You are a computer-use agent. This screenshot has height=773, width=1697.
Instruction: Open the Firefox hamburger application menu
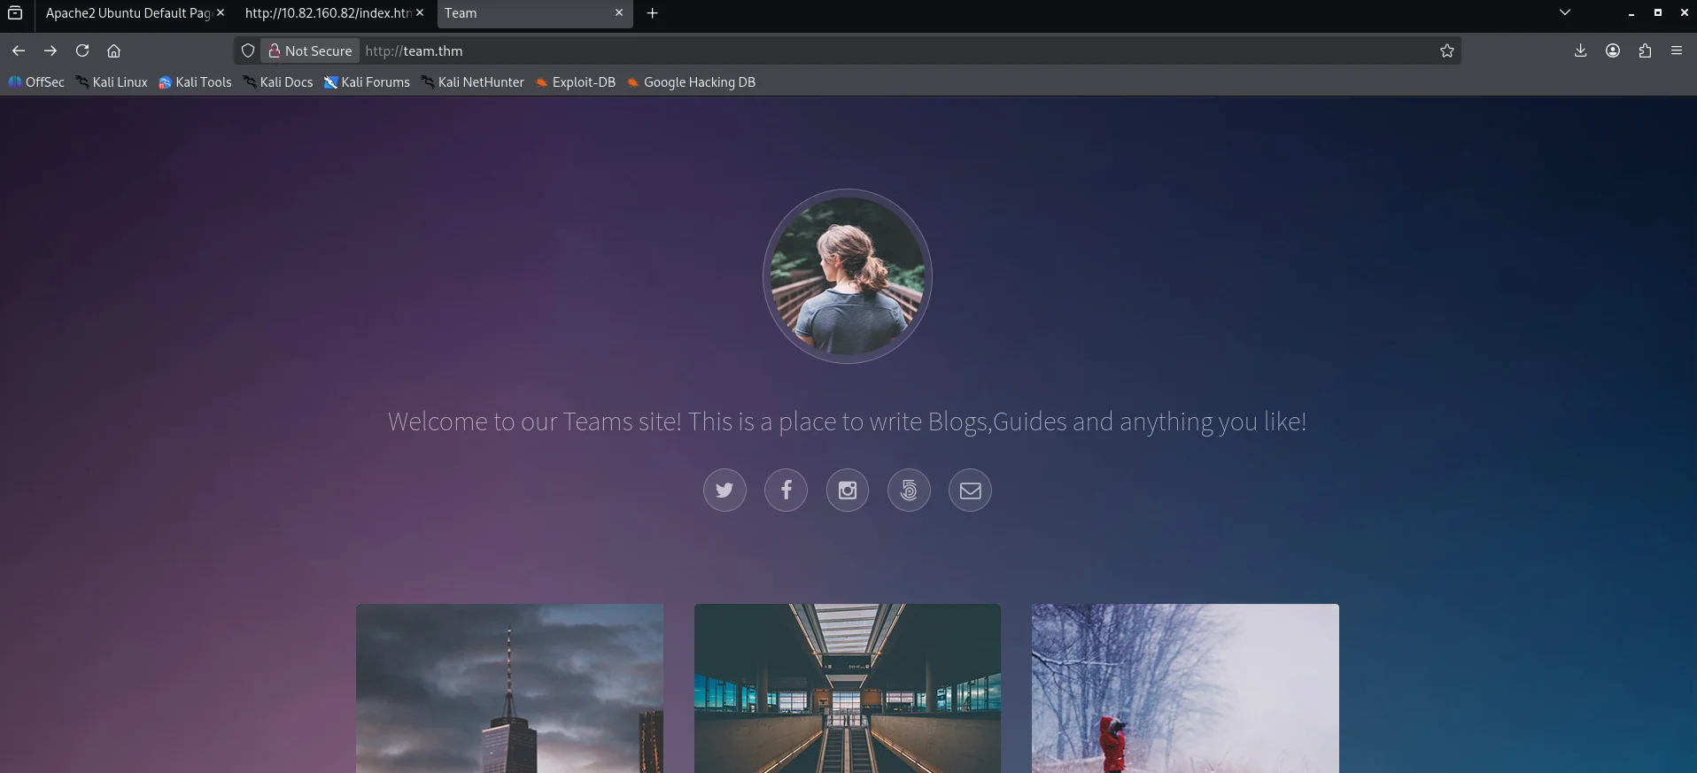(x=1677, y=51)
